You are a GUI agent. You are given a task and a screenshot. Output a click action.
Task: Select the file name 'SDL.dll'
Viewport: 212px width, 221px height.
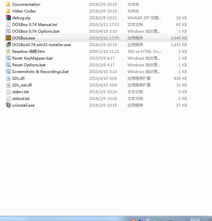tap(18, 78)
